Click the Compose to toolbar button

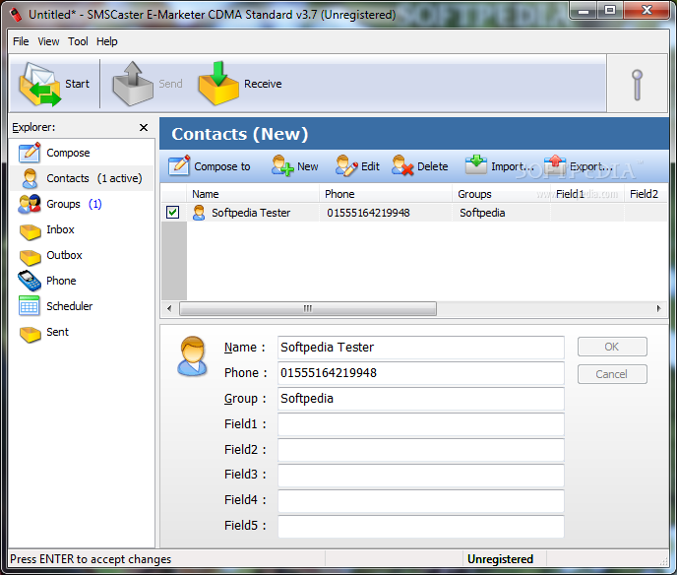tap(210, 166)
